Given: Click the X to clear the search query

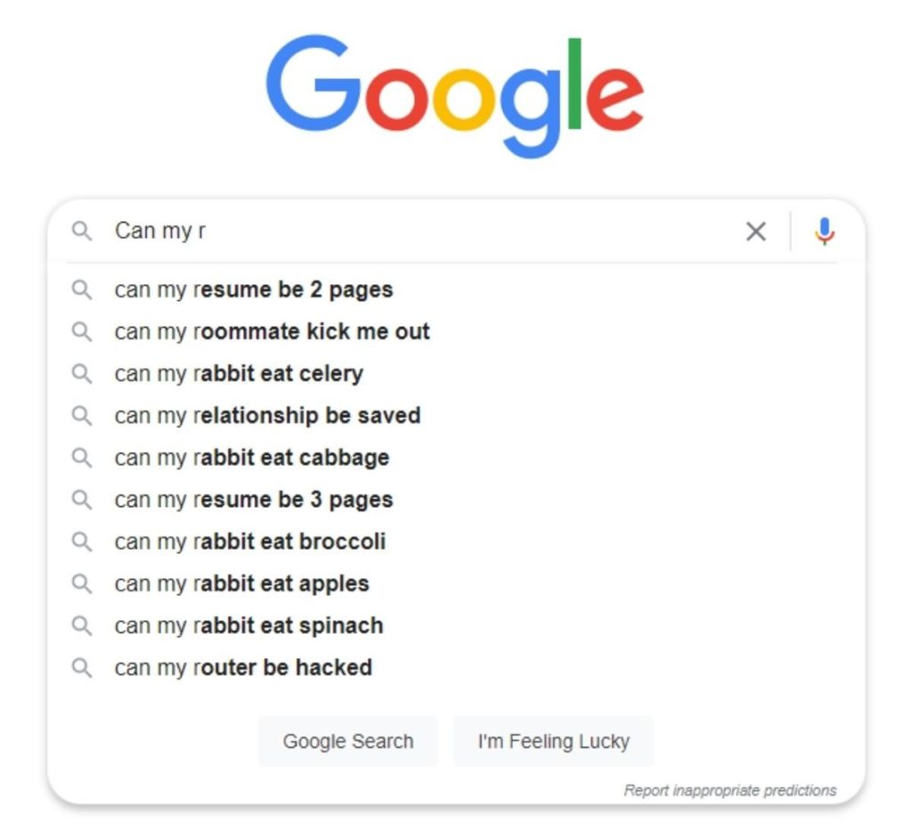Looking at the screenshot, I should click(x=756, y=231).
